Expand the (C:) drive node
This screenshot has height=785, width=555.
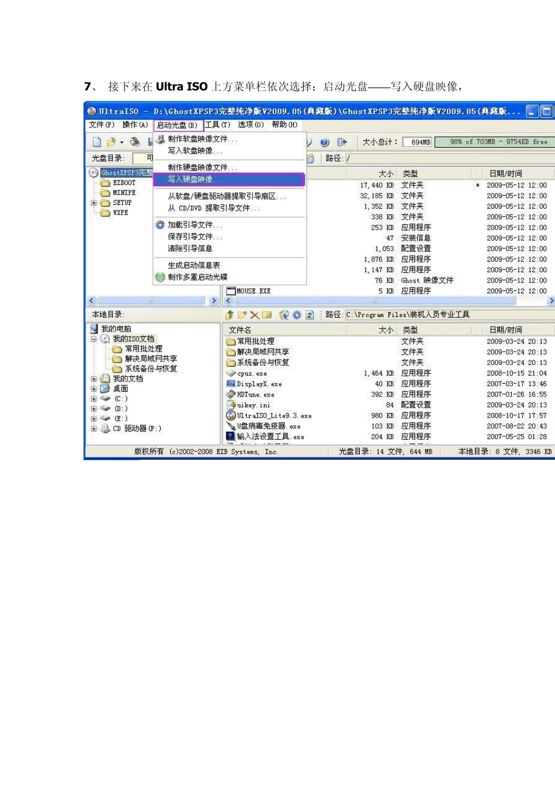pyautogui.click(x=93, y=398)
